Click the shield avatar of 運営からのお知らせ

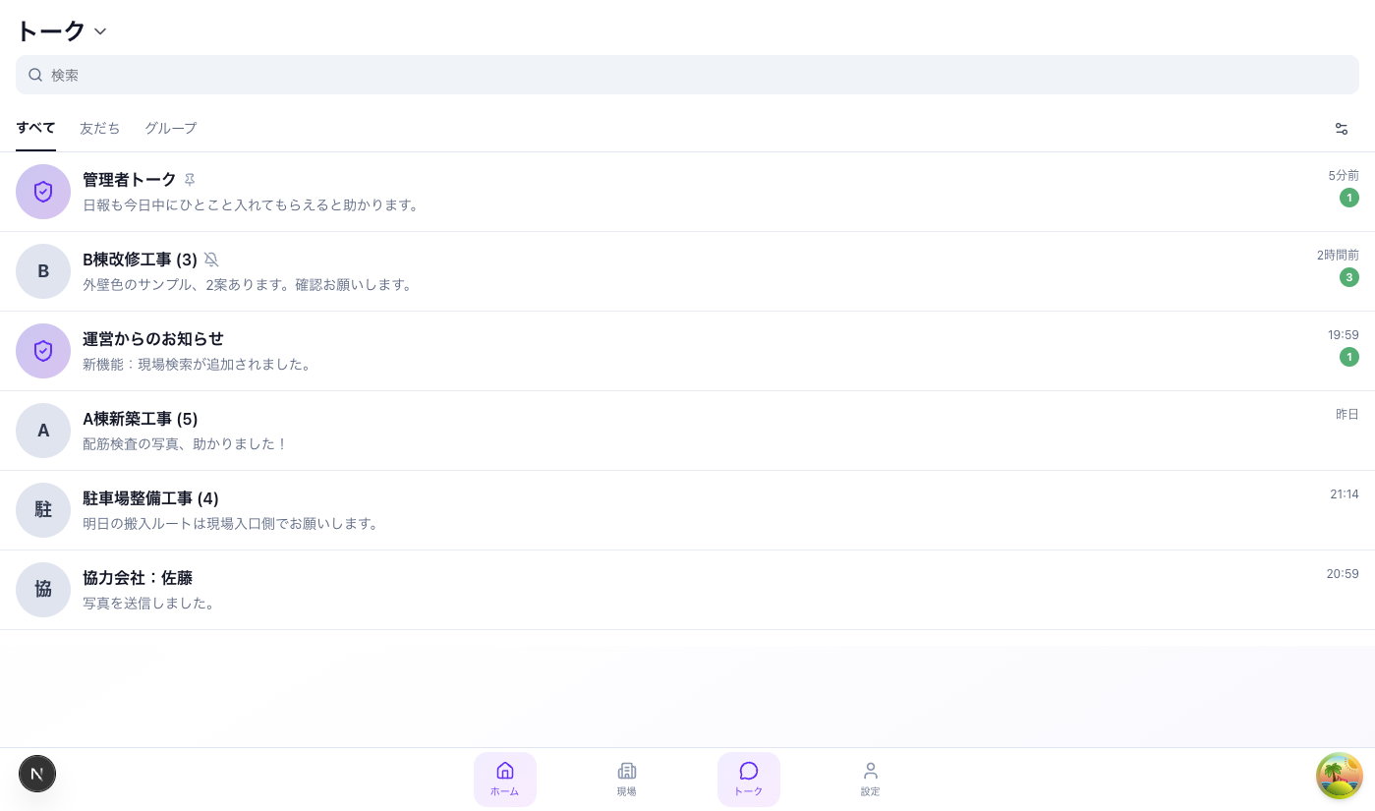43,351
